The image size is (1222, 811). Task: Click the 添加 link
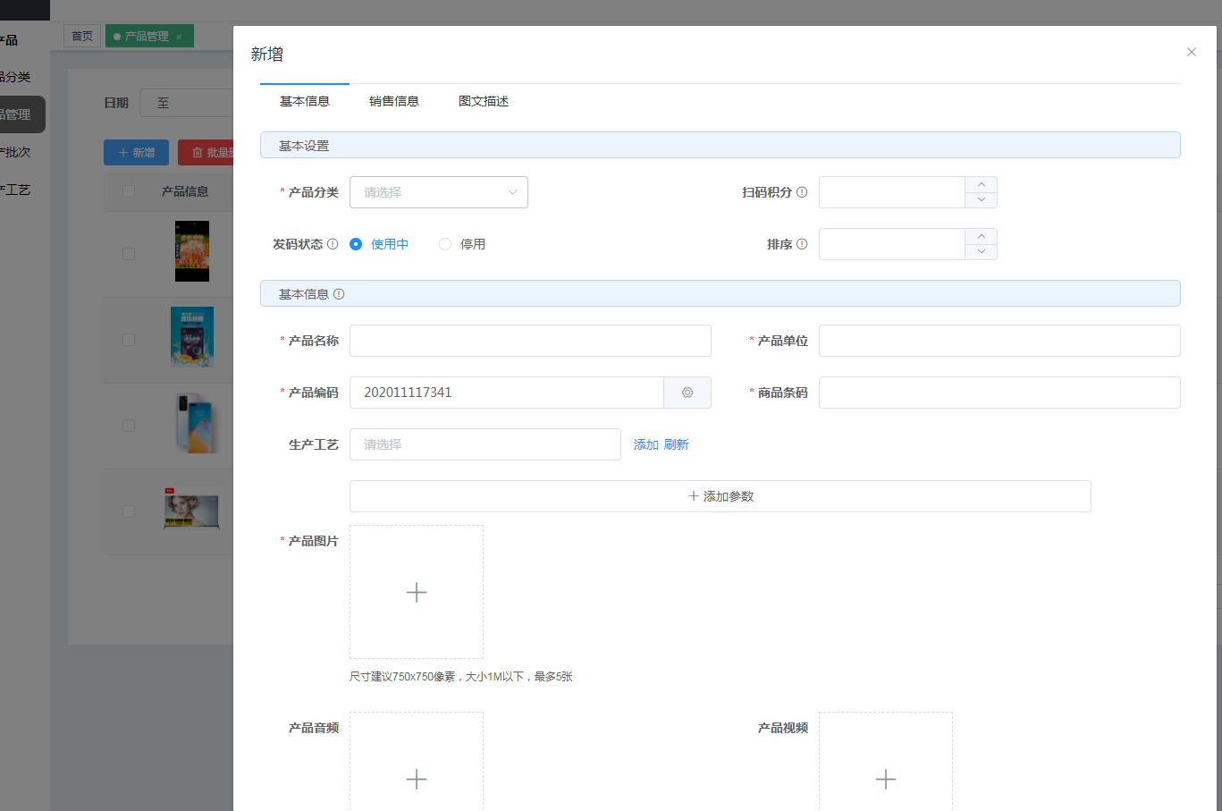click(x=645, y=444)
